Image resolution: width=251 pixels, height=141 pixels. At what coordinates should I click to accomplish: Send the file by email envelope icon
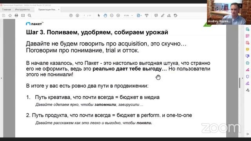click(x=23, y=16)
